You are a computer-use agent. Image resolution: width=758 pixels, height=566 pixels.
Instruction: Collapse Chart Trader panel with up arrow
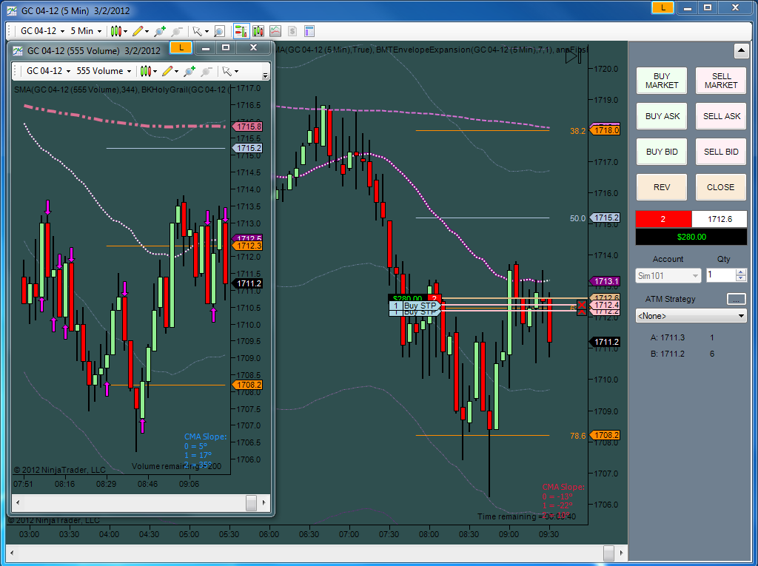point(741,50)
